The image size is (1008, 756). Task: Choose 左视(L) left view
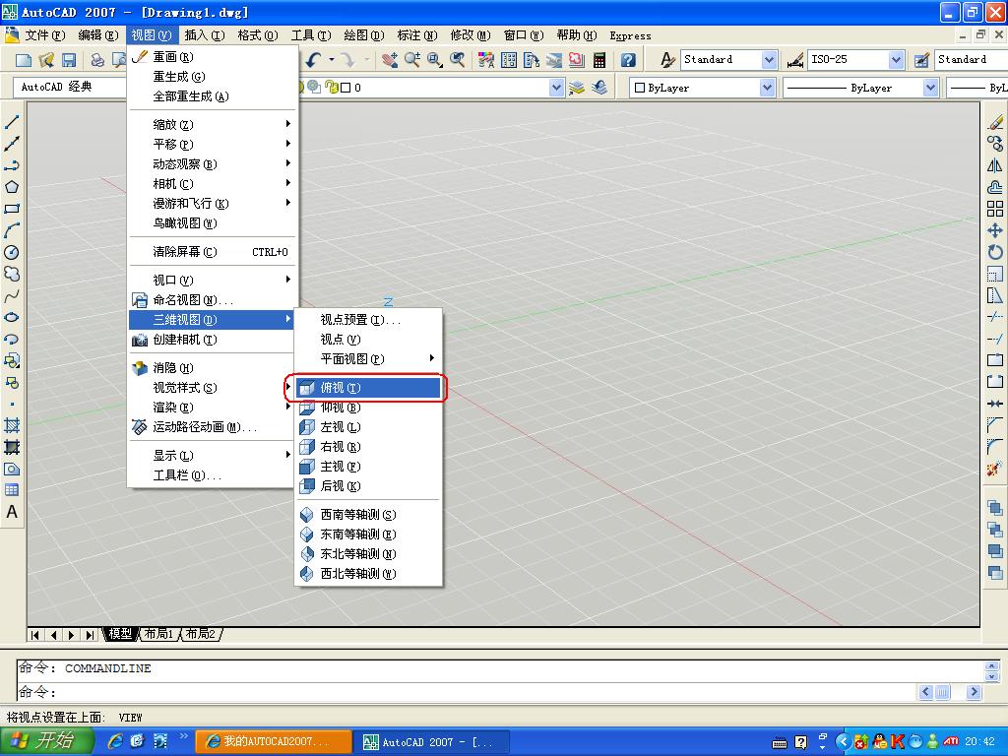[x=368, y=427]
